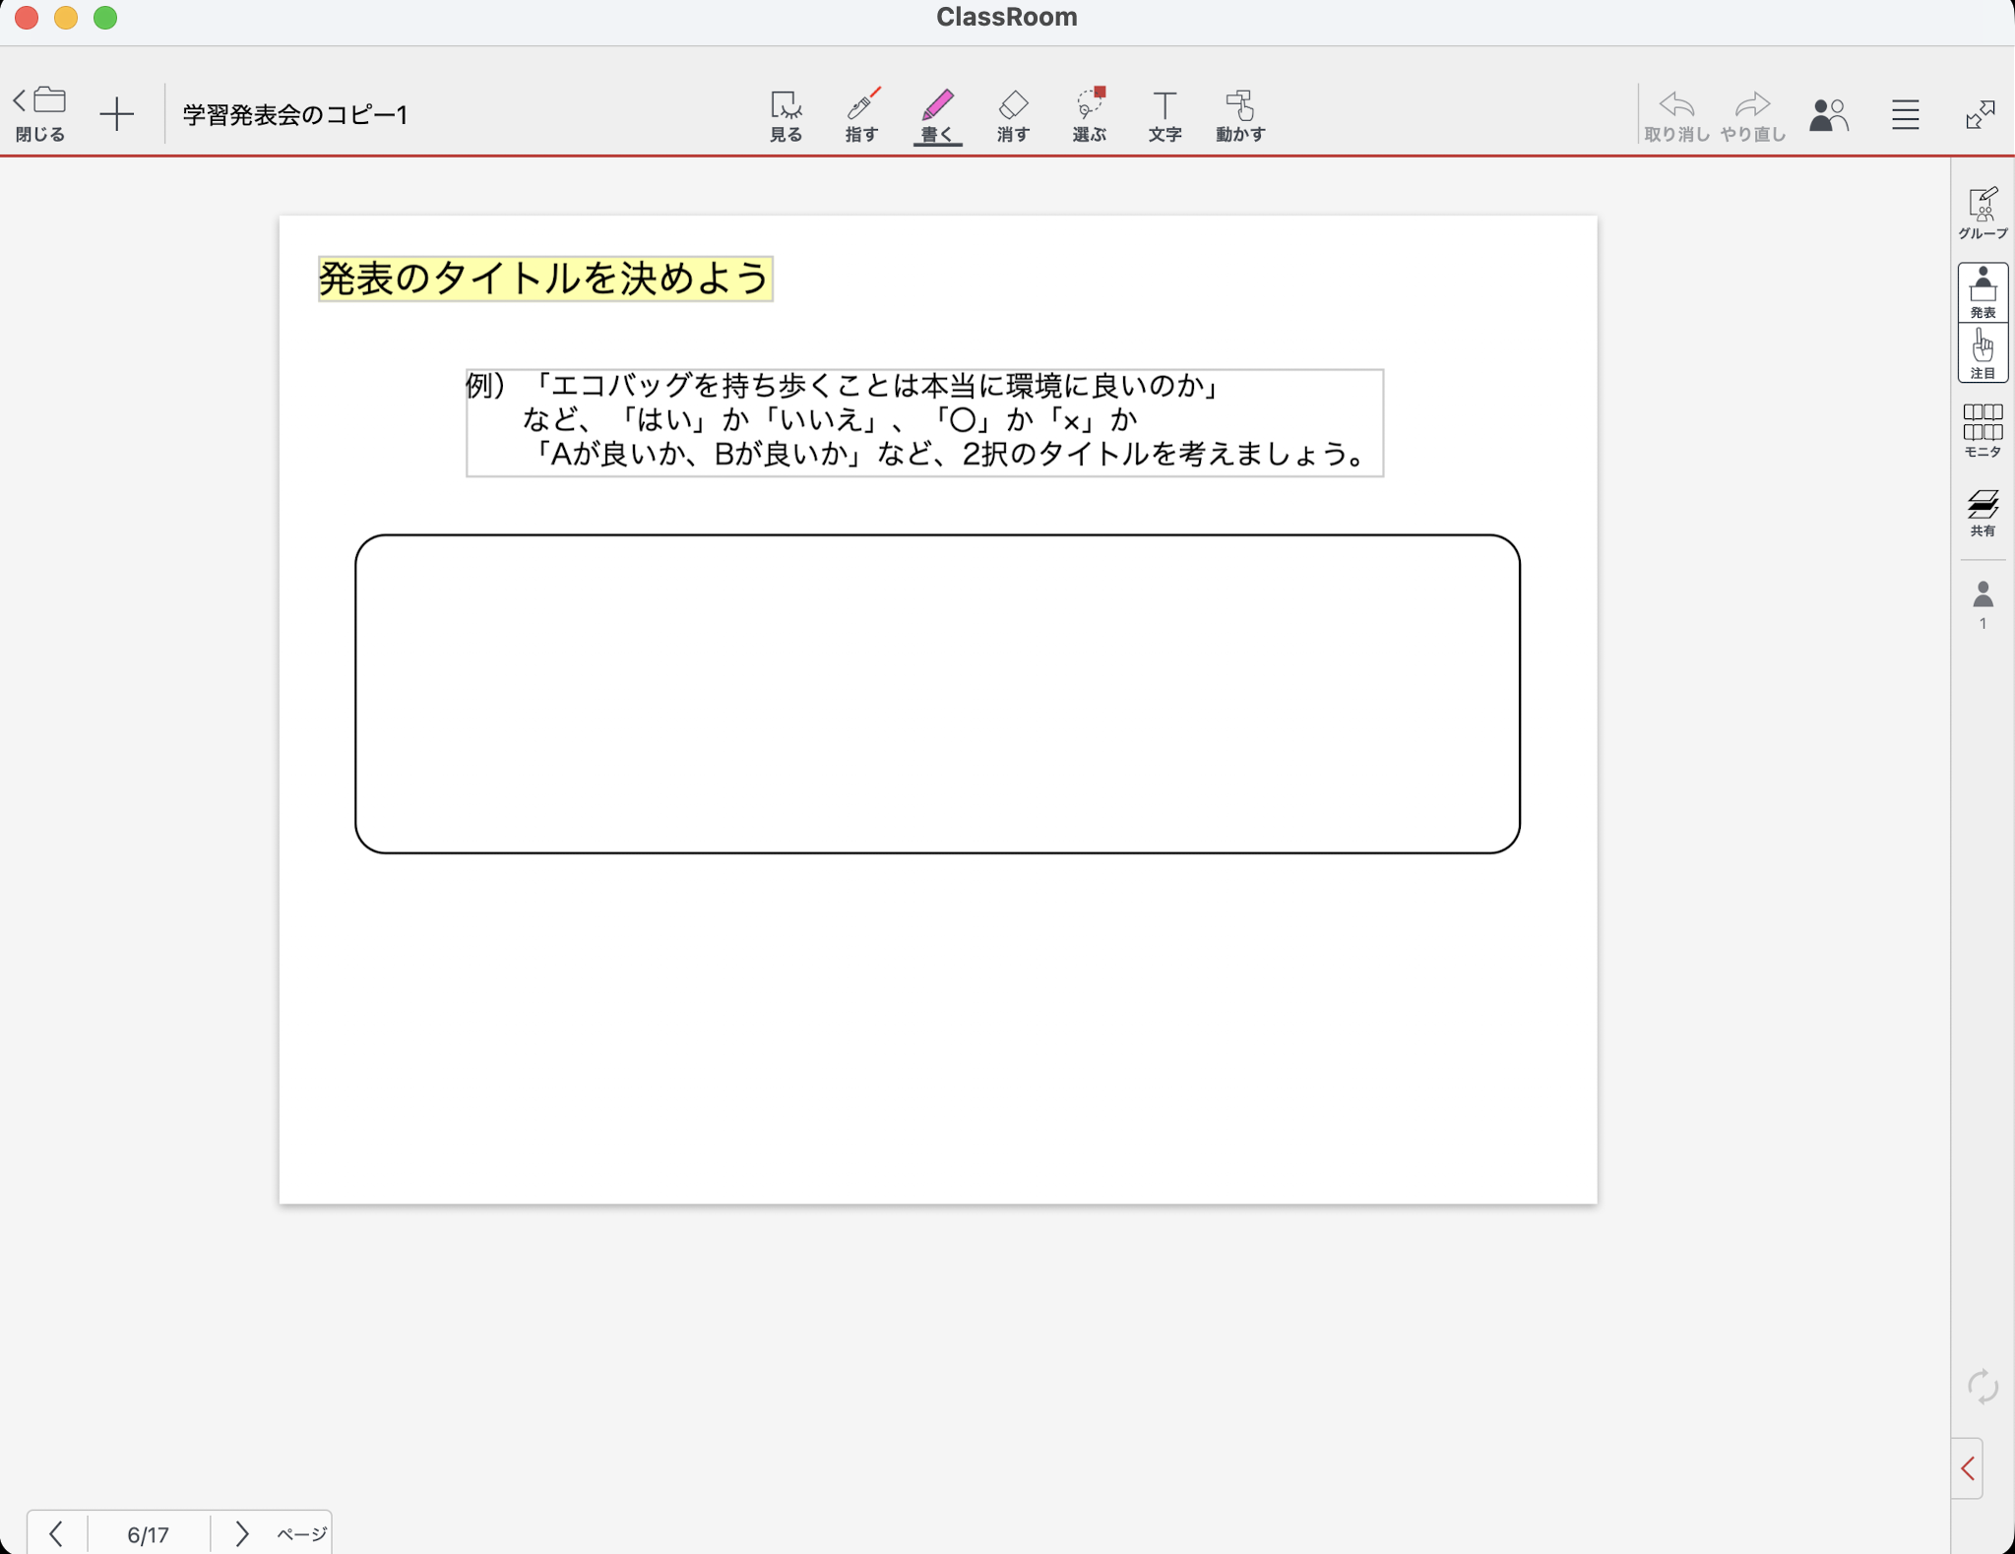Image resolution: width=2015 pixels, height=1554 pixels.
Task: Select the 指す pointer tool
Action: pyautogui.click(x=861, y=115)
